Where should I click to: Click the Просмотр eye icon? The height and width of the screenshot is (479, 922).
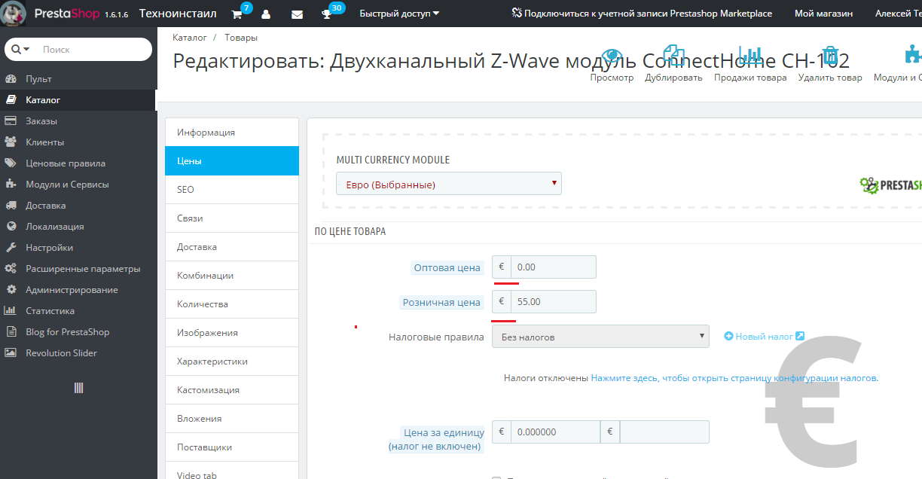pyautogui.click(x=612, y=56)
